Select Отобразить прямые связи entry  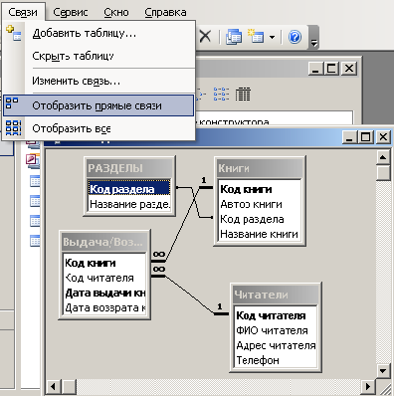pos(98,105)
